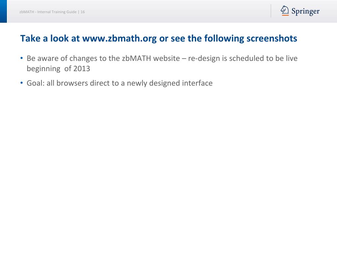The image size is (337, 253).
Task: Click the bullet "Be aware of changes to the zbMATH website"
Action: coord(103,58)
